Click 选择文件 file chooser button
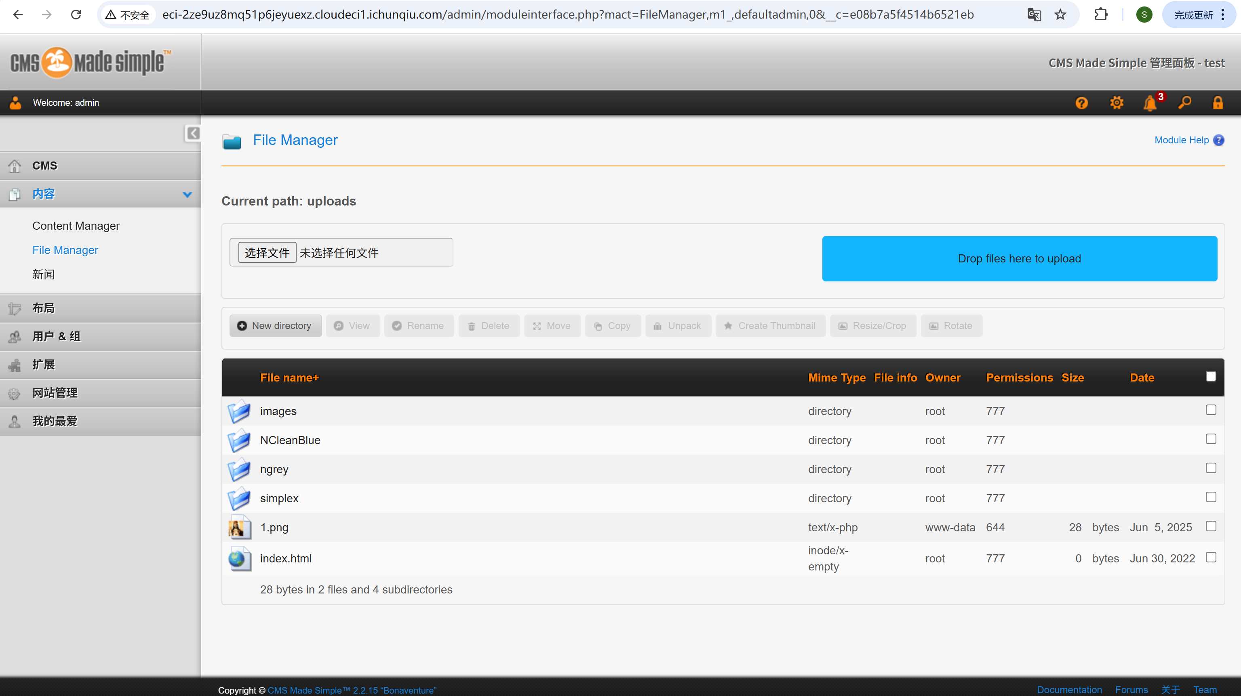 267,253
